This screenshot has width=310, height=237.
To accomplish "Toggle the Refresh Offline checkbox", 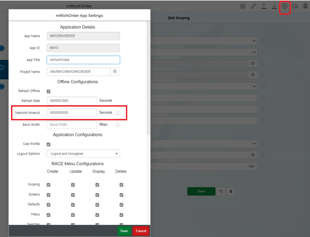I will point(48,92).
